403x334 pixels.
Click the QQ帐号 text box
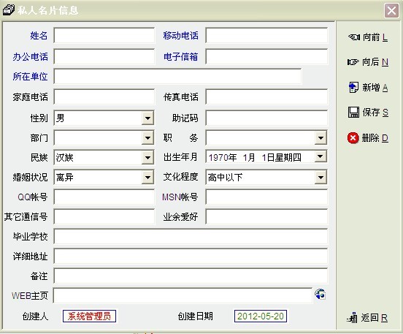104,197
